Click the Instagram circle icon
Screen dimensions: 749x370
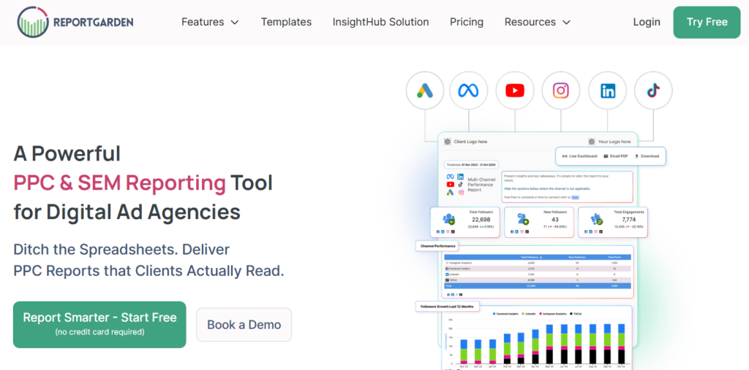tap(561, 90)
